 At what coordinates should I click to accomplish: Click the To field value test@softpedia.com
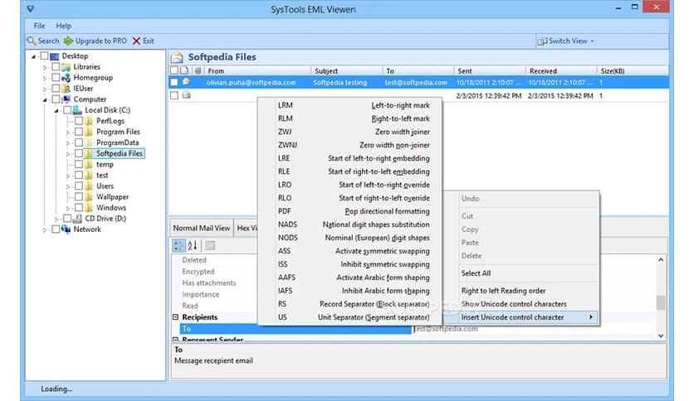(446, 329)
